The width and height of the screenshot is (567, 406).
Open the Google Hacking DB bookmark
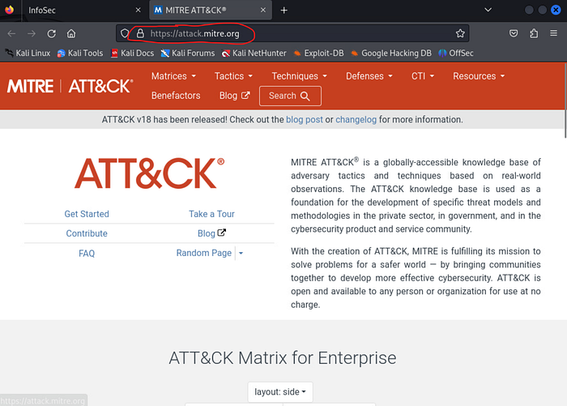(x=391, y=53)
